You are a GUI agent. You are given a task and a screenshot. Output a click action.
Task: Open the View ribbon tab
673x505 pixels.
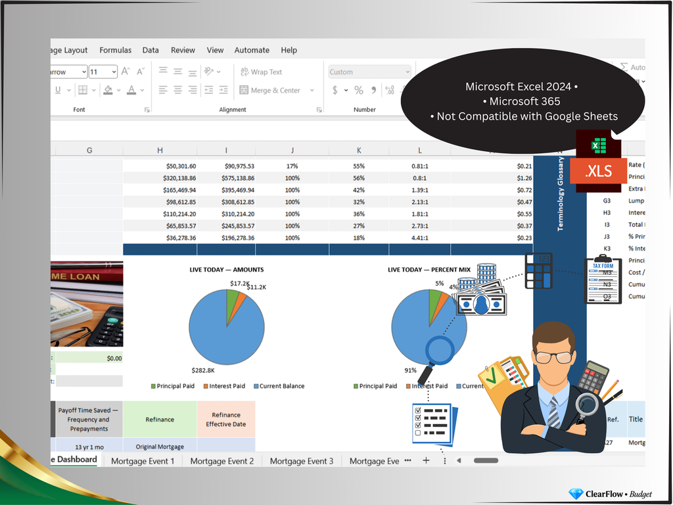click(215, 50)
